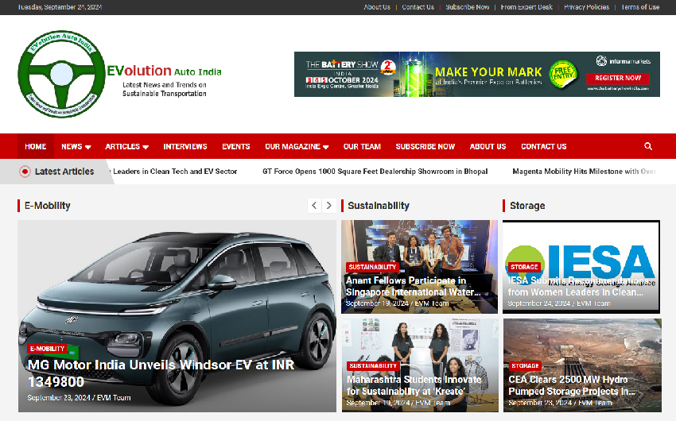The width and height of the screenshot is (676, 421).
Task: Click the EVolution Auto India site title
Action: point(165,71)
